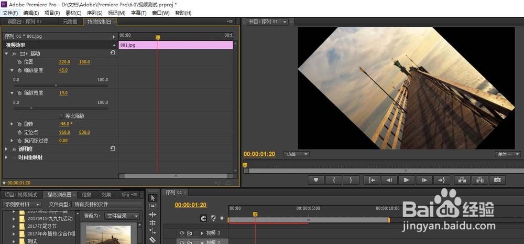Select the Track Select tool
The width and height of the screenshot is (524, 244).
(152, 206)
